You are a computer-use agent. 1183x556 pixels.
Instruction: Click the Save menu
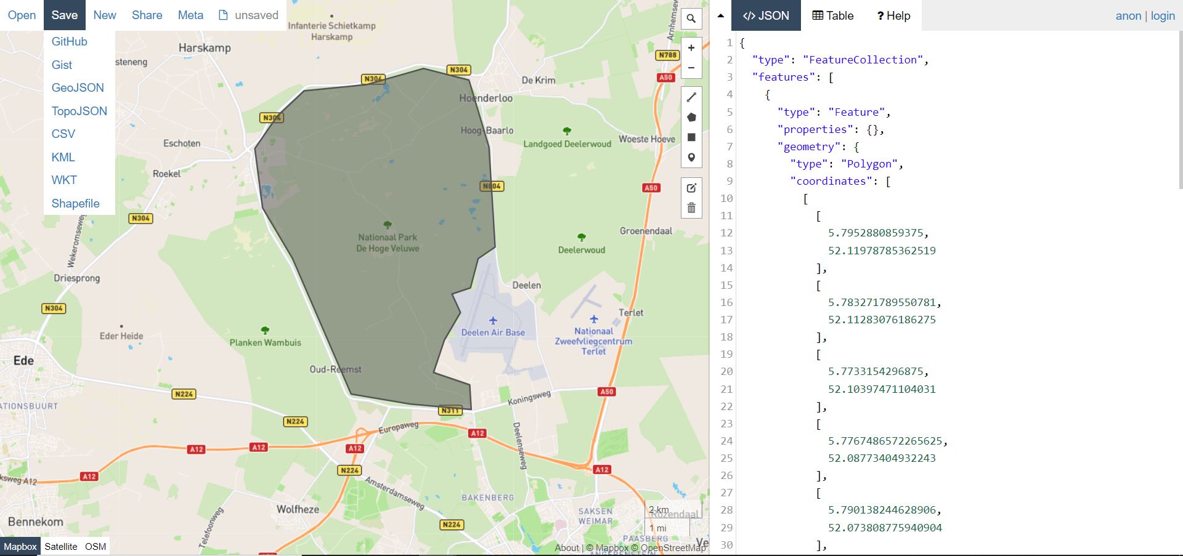(65, 15)
